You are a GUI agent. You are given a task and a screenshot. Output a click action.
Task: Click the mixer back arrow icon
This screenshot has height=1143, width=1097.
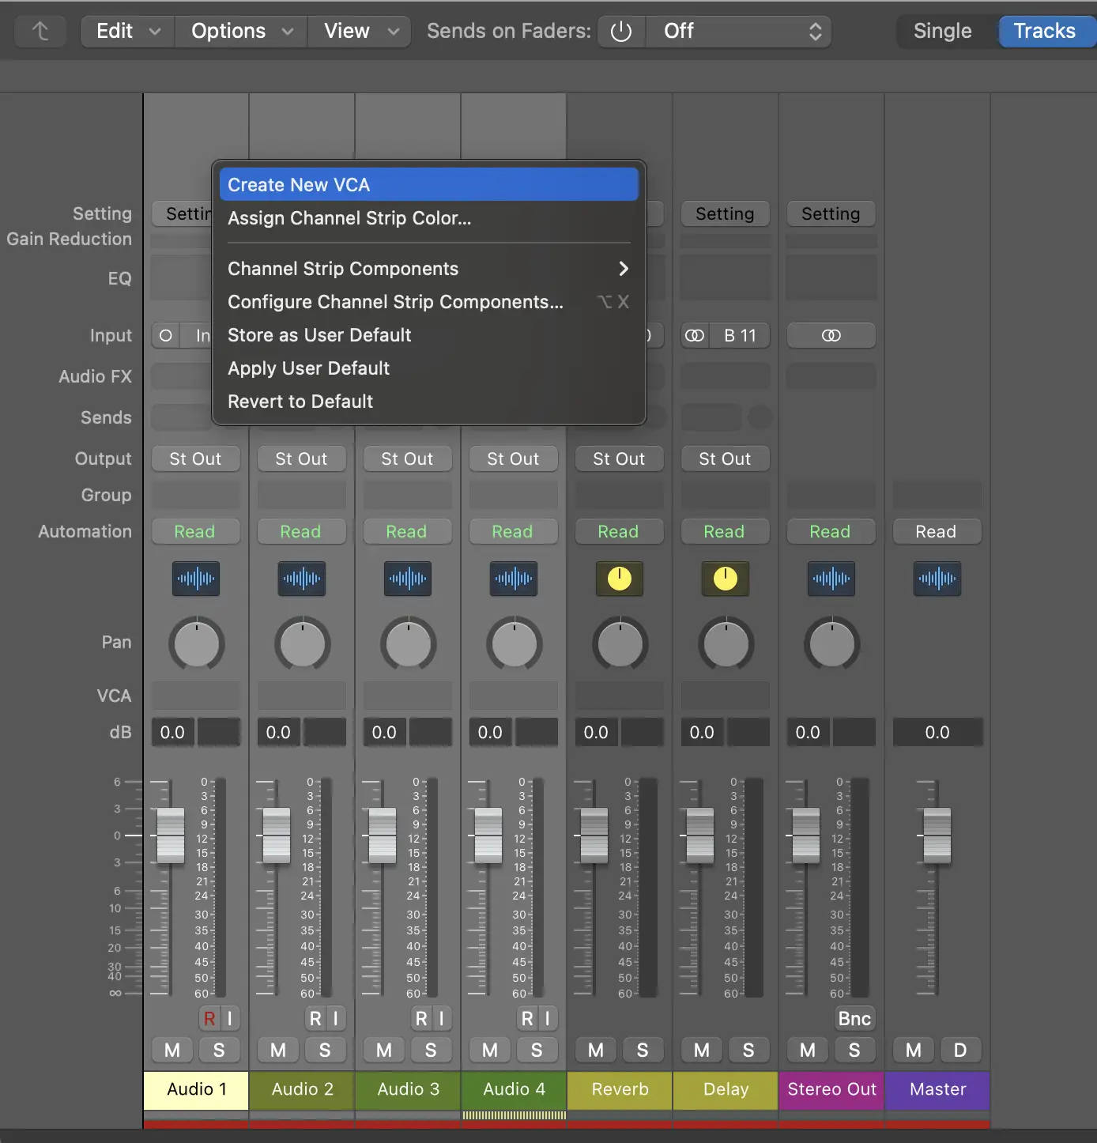(40, 31)
